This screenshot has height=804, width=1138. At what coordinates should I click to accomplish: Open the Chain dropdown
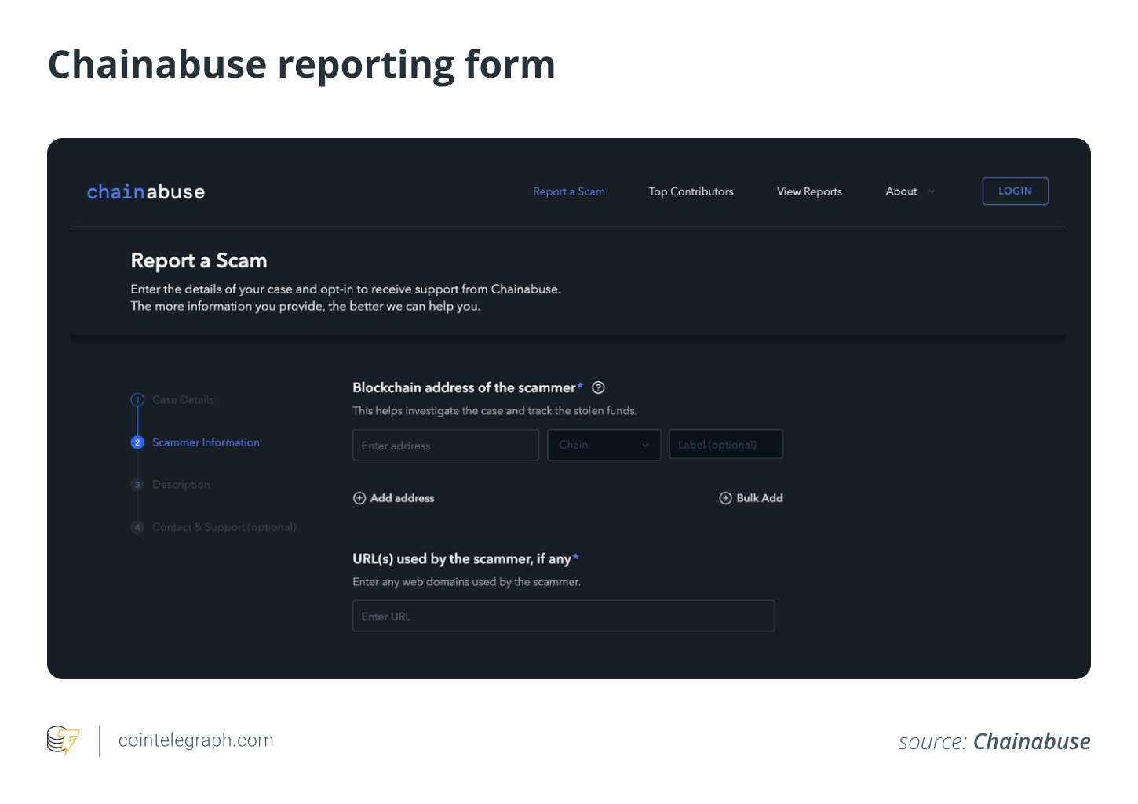pos(603,445)
